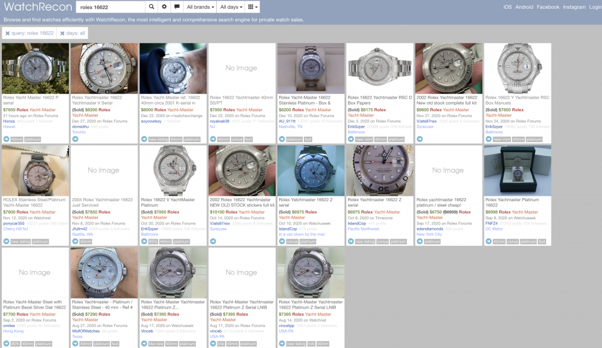Filter by location Pacific Northwest

(363, 229)
